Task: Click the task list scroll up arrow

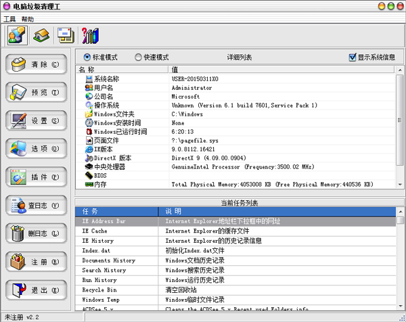Action: (401, 212)
